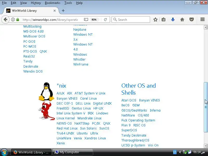Open the Corel Linux link
This screenshot has height=156, width=208.
(x=88, y=99)
